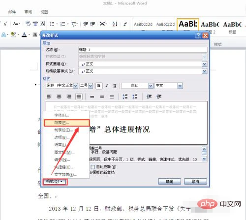Click the increase indent icon in the dialog

pos(159,96)
